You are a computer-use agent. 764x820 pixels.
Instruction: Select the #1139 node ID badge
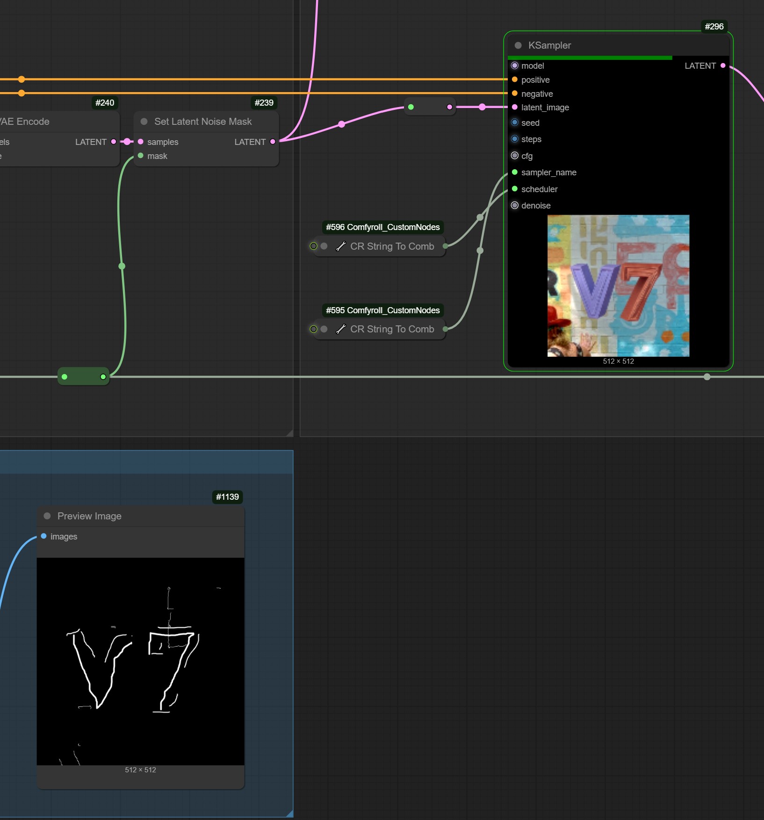coord(227,497)
